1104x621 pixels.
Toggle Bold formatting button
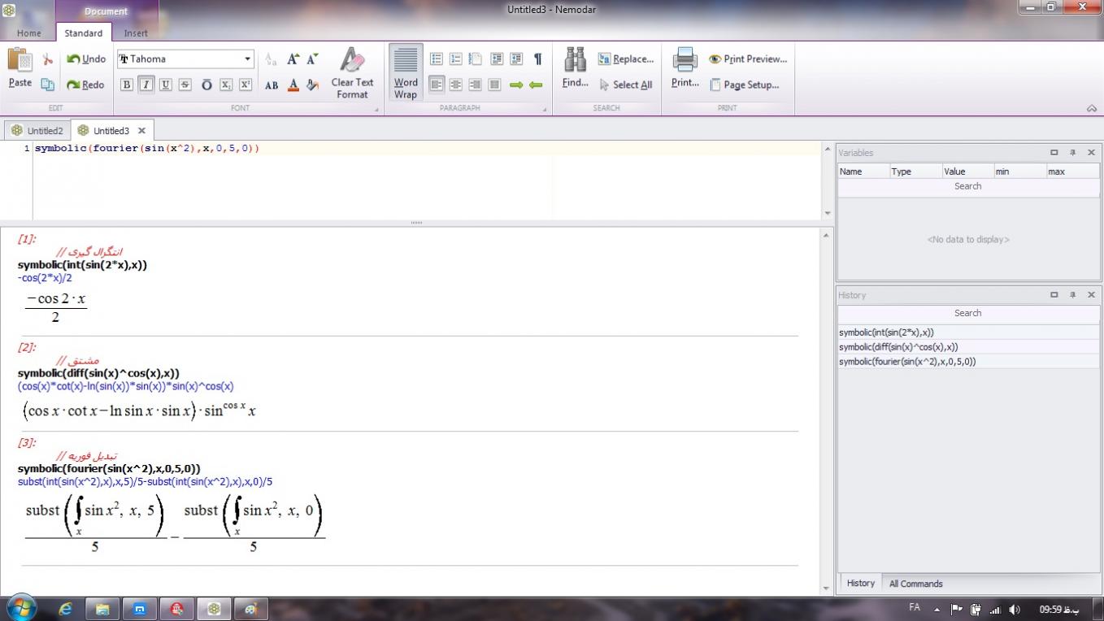[127, 85]
